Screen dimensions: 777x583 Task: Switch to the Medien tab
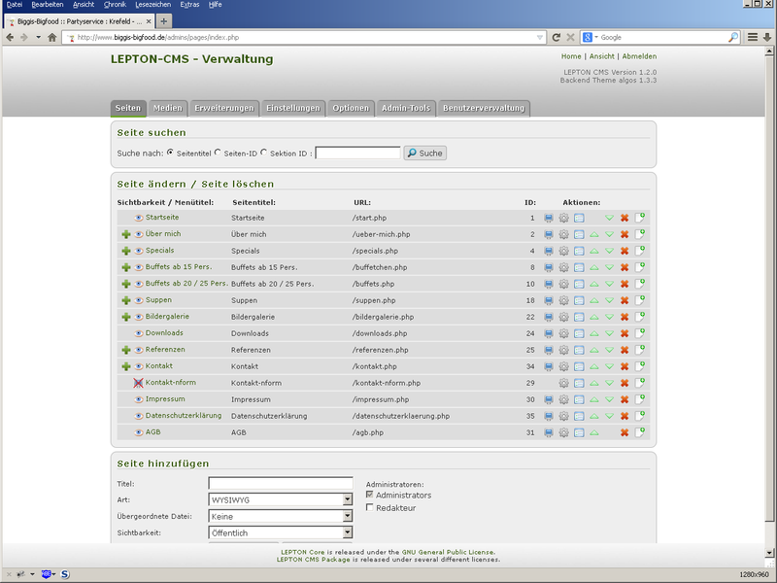click(x=167, y=108)
